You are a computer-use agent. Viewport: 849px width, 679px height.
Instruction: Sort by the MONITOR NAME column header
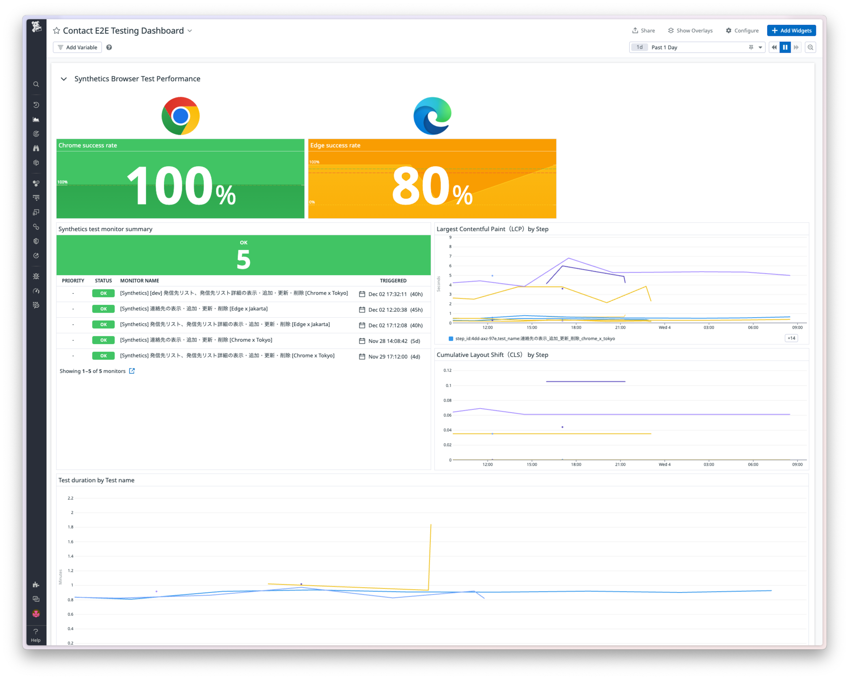(x=140, y=281)
